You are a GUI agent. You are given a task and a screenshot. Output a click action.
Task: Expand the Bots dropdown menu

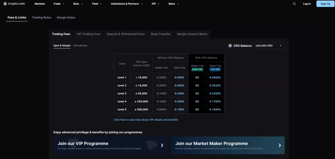[78, 4]
